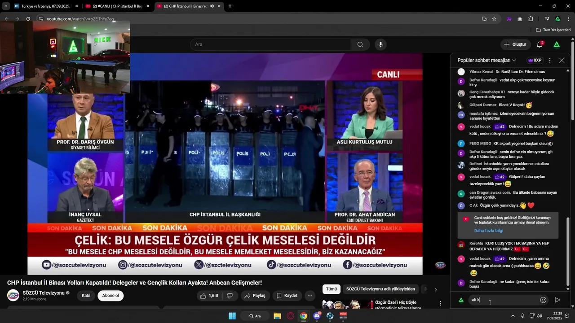Subscribe with the Abone ol button
The image size is (575, 323).
click(x=111, y=296)
